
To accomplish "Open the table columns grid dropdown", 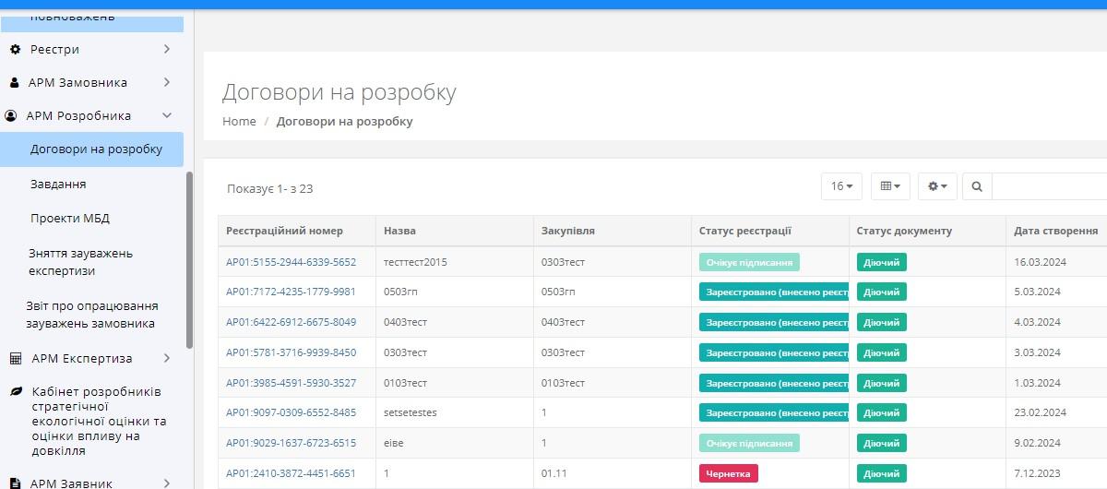I will pos(889,186).
